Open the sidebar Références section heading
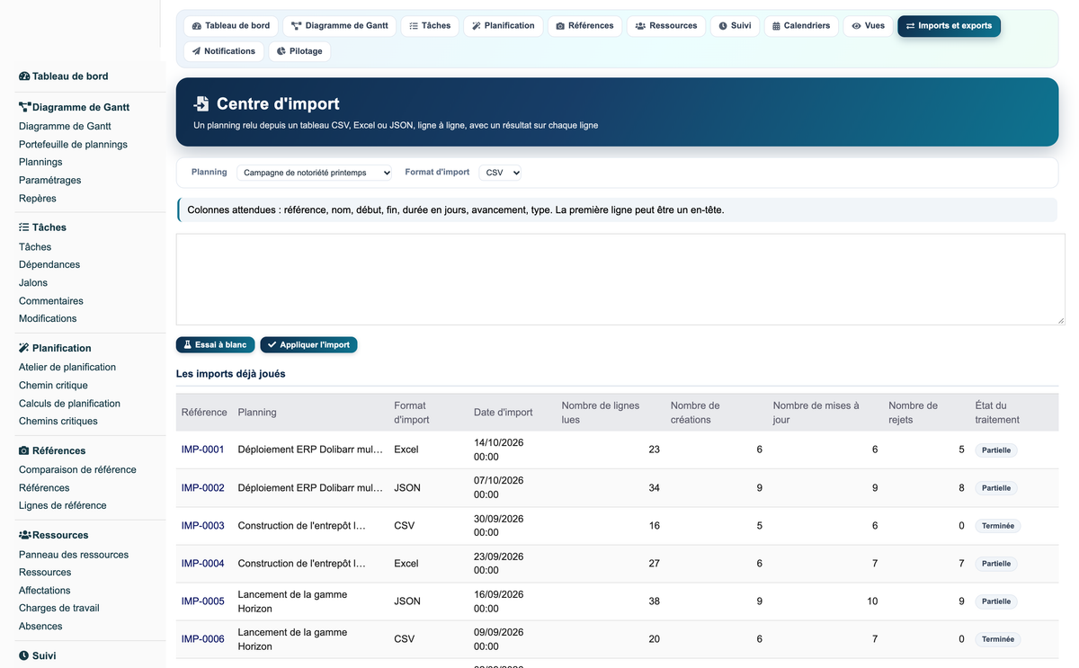 (52, 450)
